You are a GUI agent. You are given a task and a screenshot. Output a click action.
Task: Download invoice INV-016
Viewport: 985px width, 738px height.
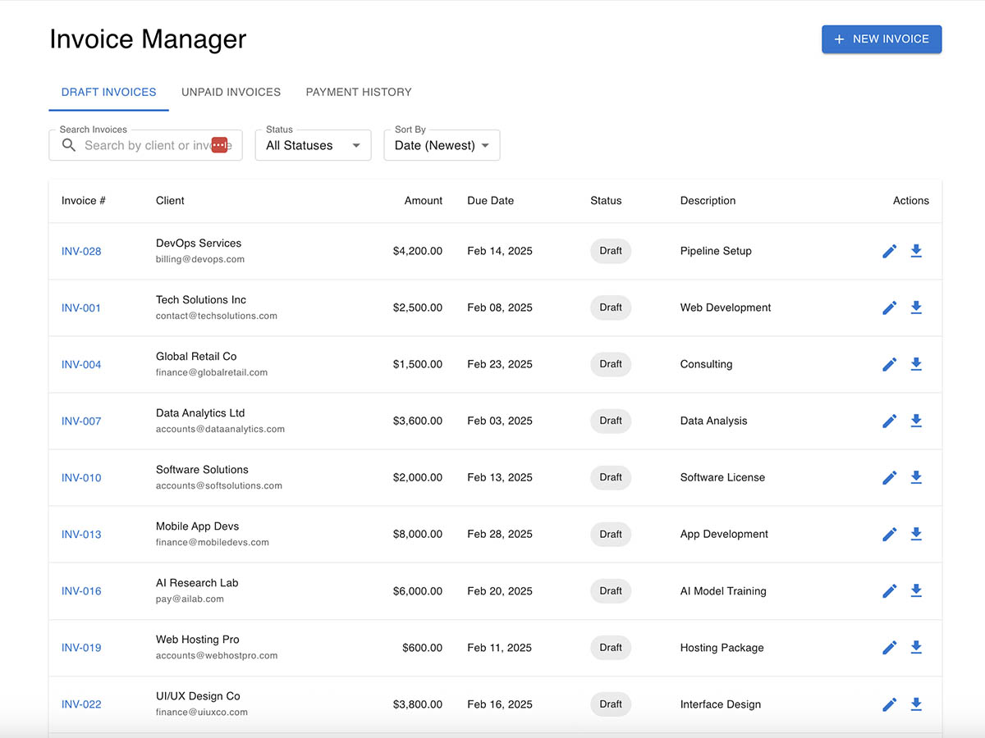pyautogui.click(x=916, y=590)
